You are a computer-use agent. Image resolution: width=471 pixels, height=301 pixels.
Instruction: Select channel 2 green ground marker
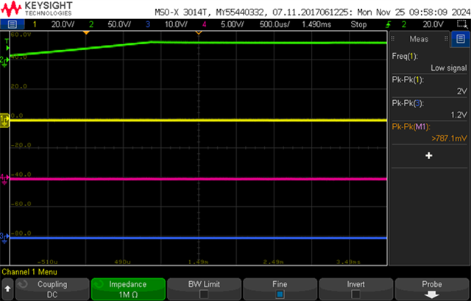pyautogui.click(x=4, y=61)
